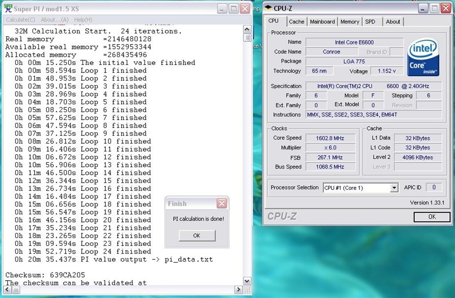
Task: Click the Code Name field 'Conroe'
Action: pos(331,52)
